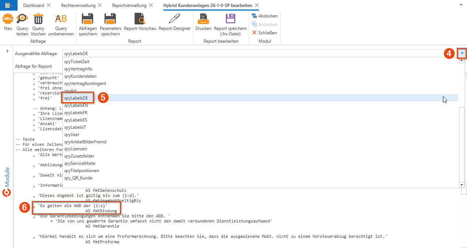Close the Reportverwaltung tab
Viewport: 467px width, 248px height.
pos(151,5)
